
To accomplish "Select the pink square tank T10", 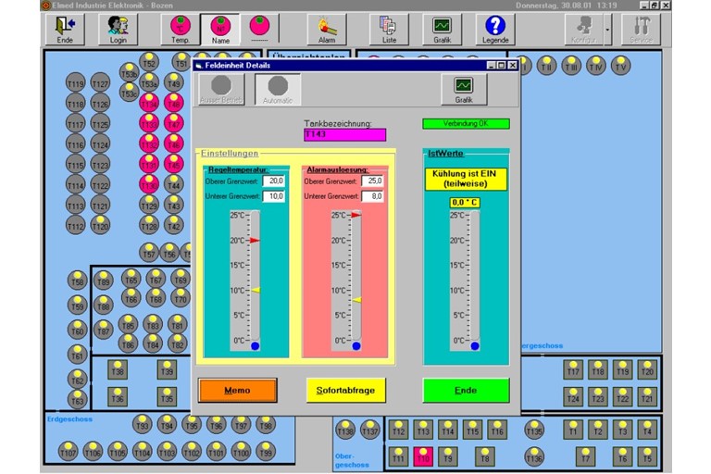I will tap(423, 455).
